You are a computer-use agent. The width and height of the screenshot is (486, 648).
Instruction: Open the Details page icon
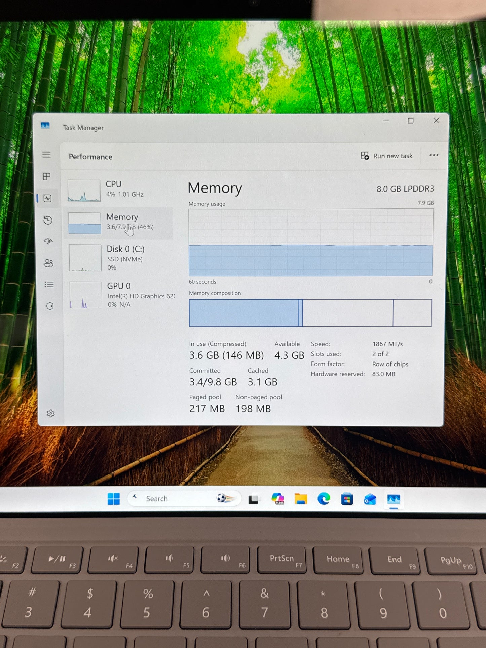(49, 284)
